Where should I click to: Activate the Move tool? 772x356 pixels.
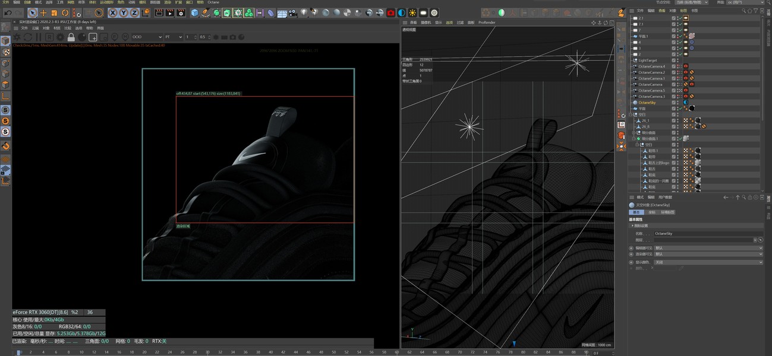pos(43,12)
